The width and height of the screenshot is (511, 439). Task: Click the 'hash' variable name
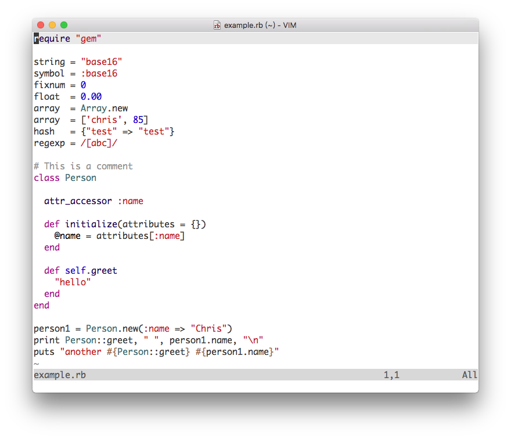pyautogui.click(x=44, y=132)
